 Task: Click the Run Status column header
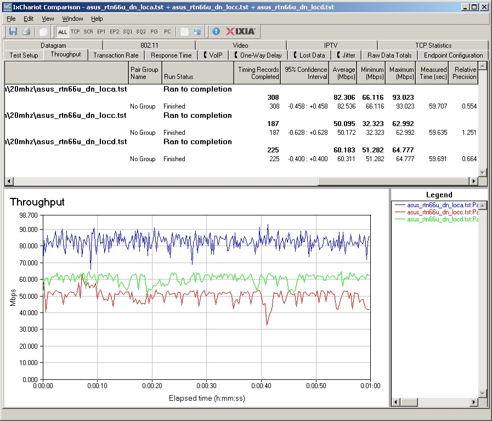pos(198,73)
